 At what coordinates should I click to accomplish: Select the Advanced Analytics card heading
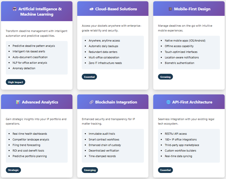pos(40,102)
